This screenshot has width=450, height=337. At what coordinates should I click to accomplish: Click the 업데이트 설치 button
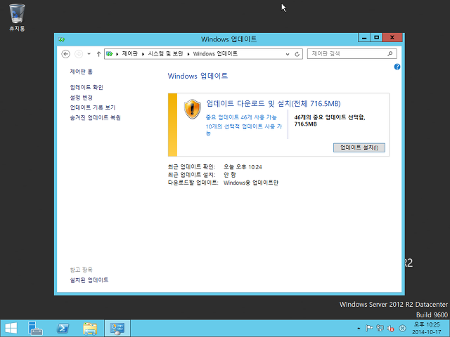click(x=359, y=147)
